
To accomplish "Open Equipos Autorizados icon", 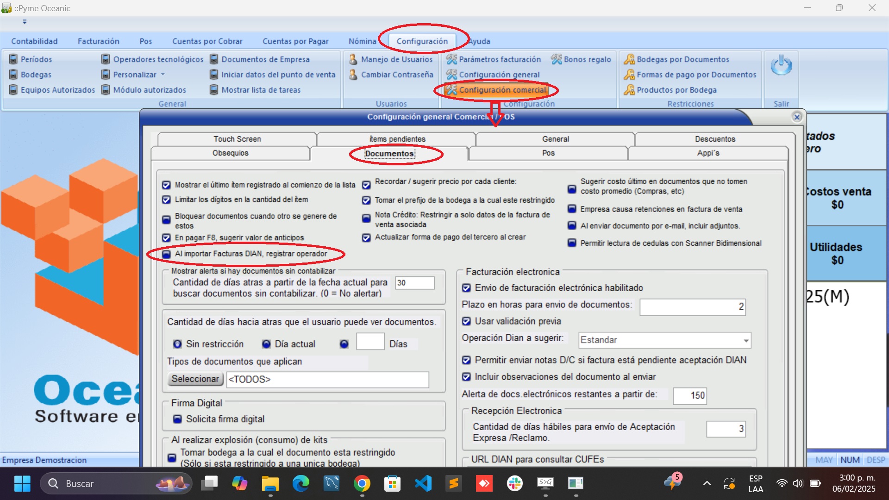I will (13, 90).
